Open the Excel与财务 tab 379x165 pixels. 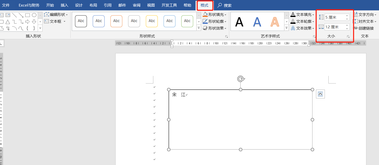(x=29, y=5)
